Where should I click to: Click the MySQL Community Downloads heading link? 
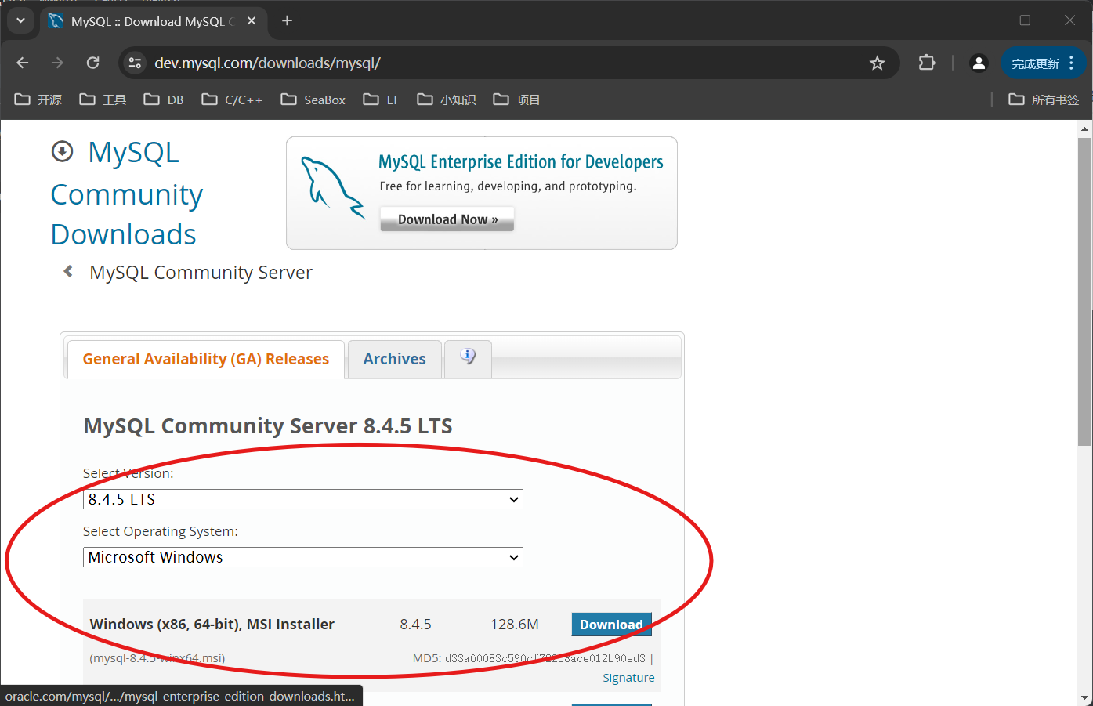tap(127, 194)
